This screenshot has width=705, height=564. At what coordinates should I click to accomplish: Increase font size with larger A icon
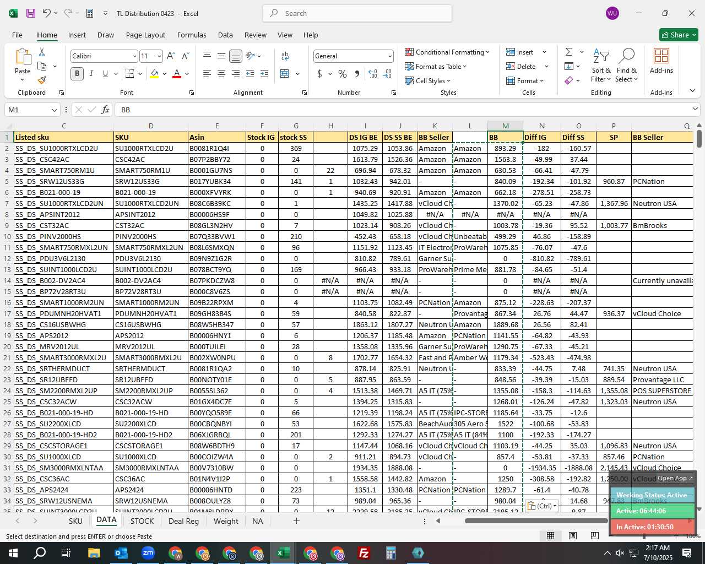pos(171,56)
